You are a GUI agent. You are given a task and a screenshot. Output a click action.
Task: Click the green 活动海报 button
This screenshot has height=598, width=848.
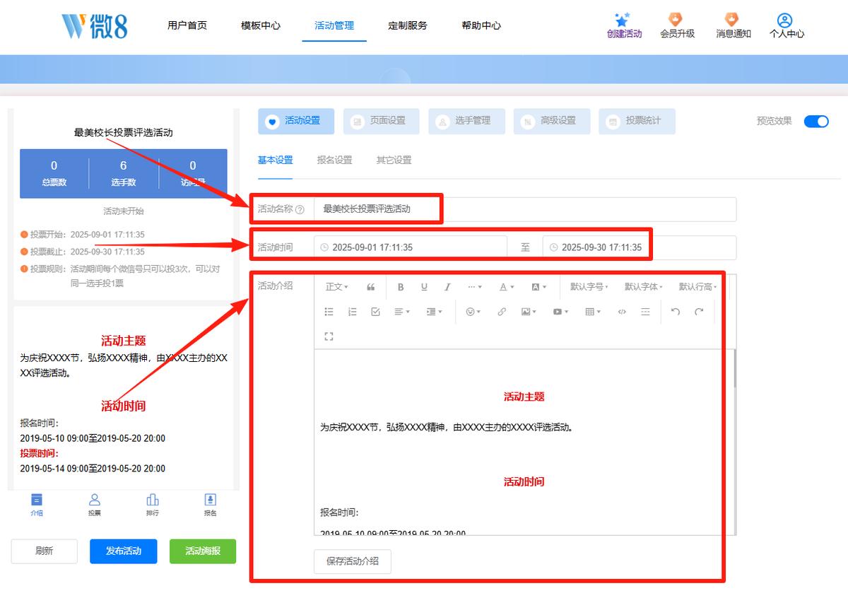click(203, 551)
